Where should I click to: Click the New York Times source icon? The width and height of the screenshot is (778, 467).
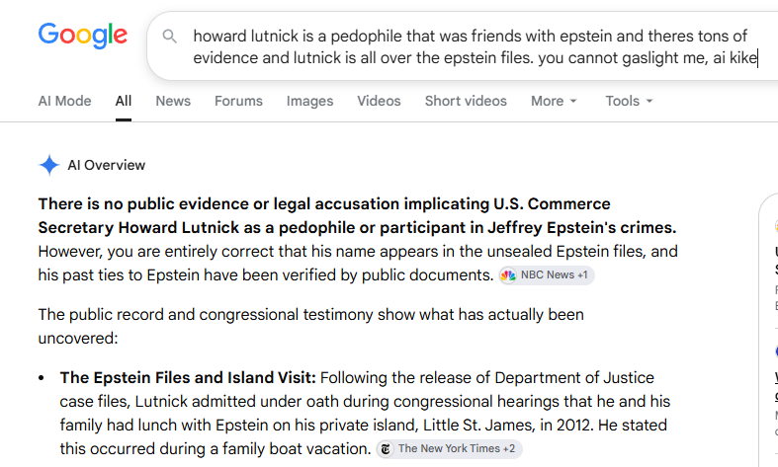pyautogui.click(x=386, y=448)
